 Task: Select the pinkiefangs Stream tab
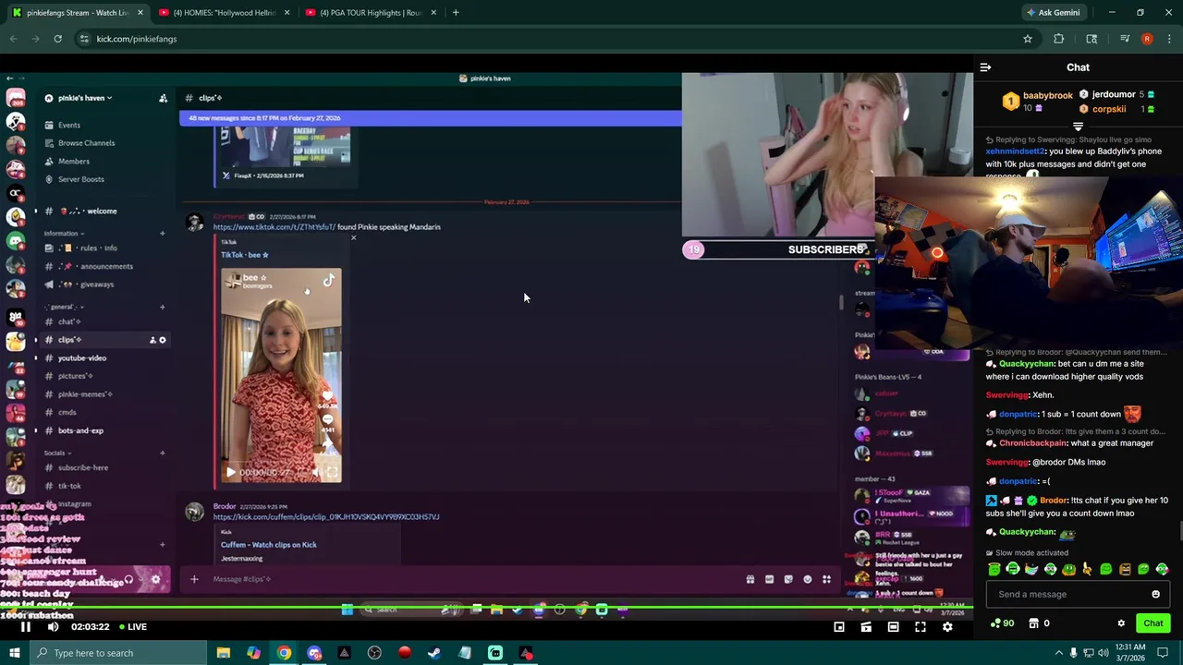click(x=78, y=13)
